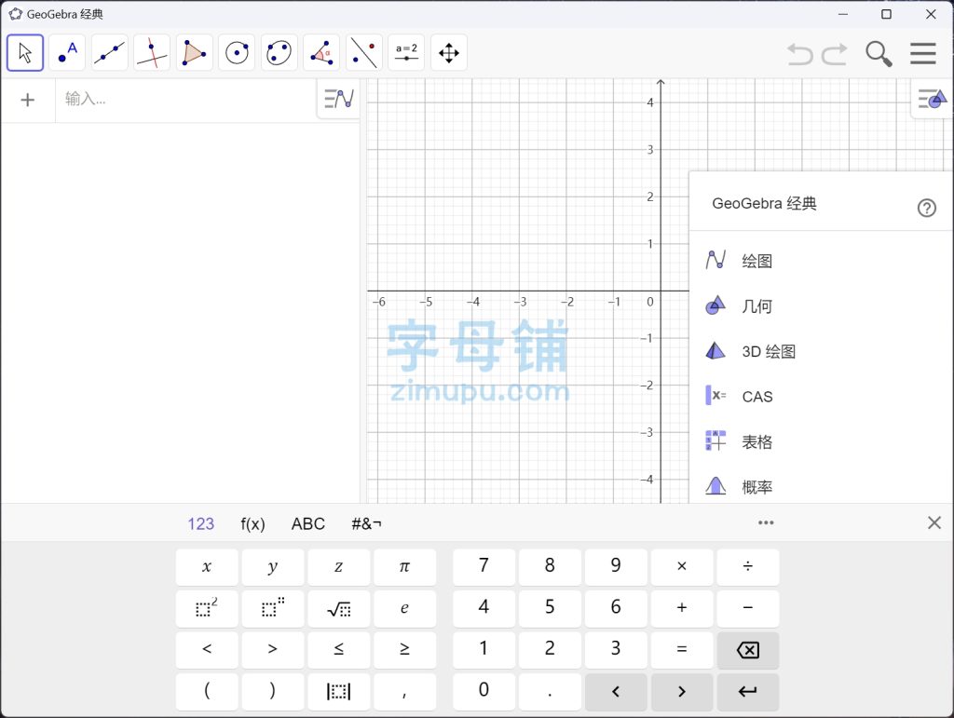Tap the equals = key
The image size is (954, 718).
coord(681,650)
